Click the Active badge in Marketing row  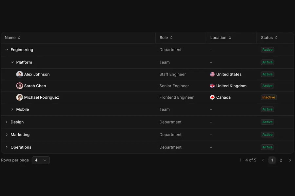267,135
